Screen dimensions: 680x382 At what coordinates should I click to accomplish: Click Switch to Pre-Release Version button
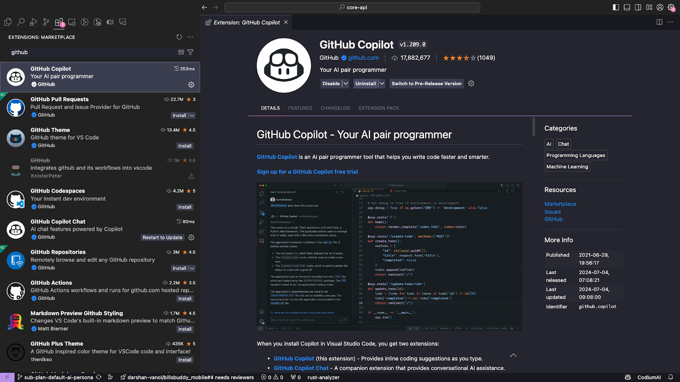click(x=426, y=84)
